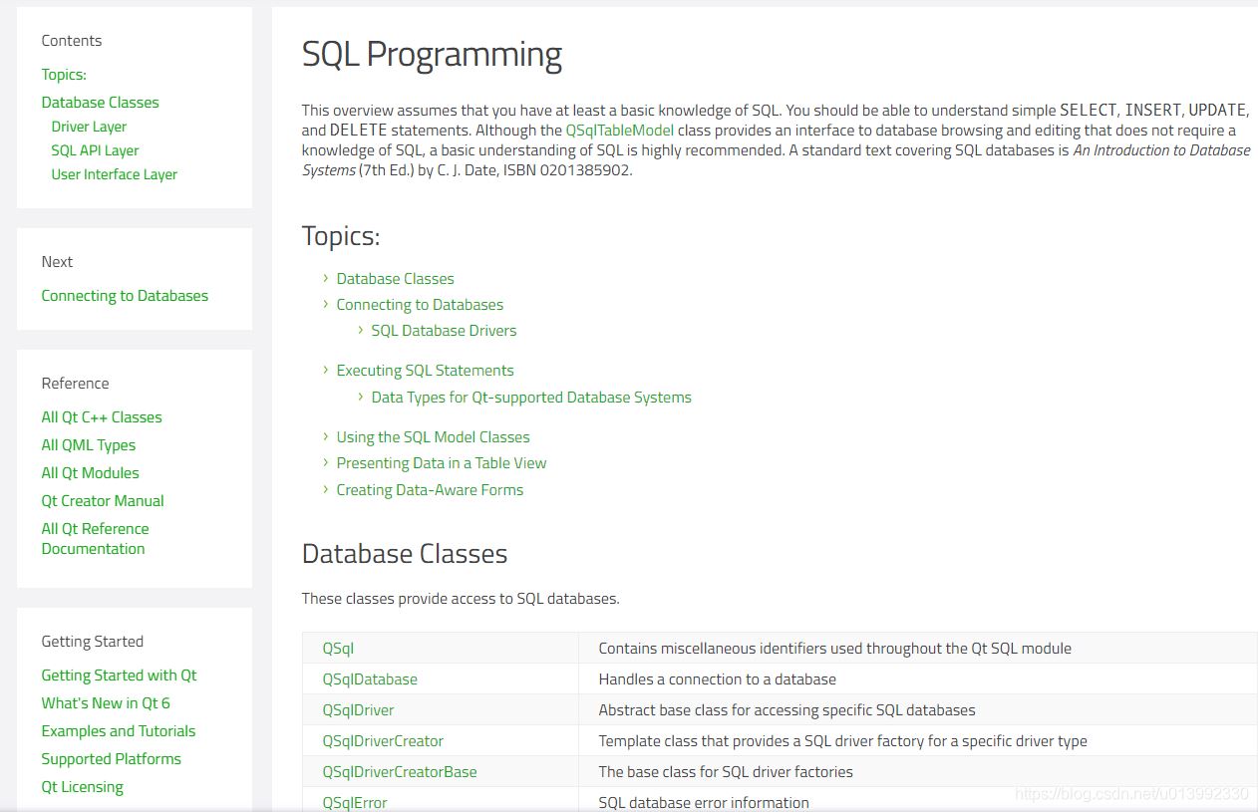The width and height of the screenshot is (1258, 812).
Task: Open the Qt Creator Manual link
Action: 103,501
